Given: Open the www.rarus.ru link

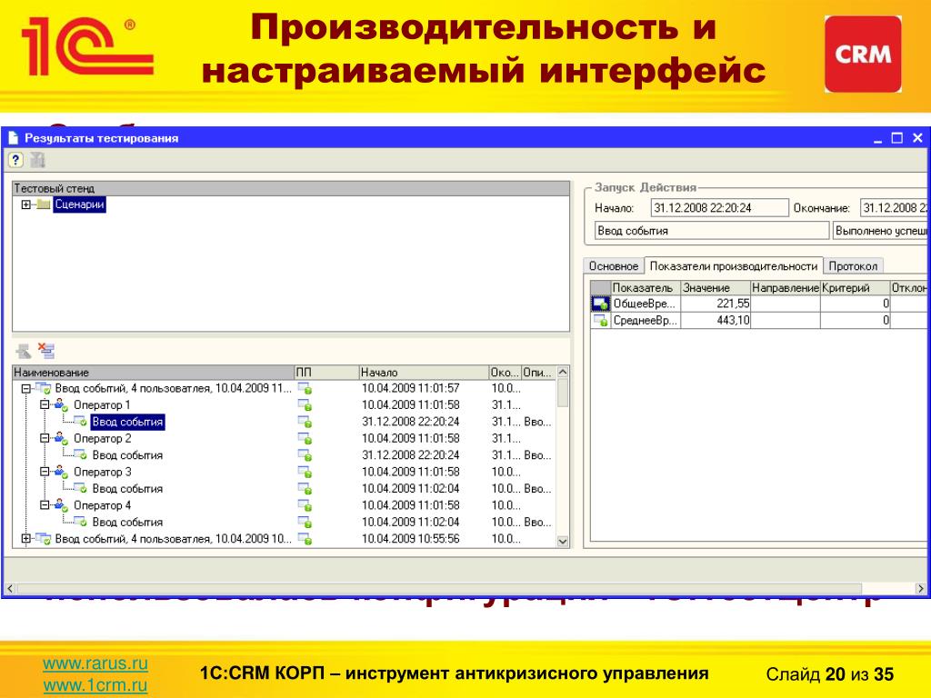Looking at the screenshot, I should click(x=95, y=663).
